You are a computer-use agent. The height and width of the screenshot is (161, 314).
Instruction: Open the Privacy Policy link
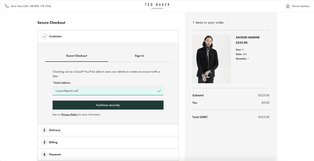(x=69, y=114)
